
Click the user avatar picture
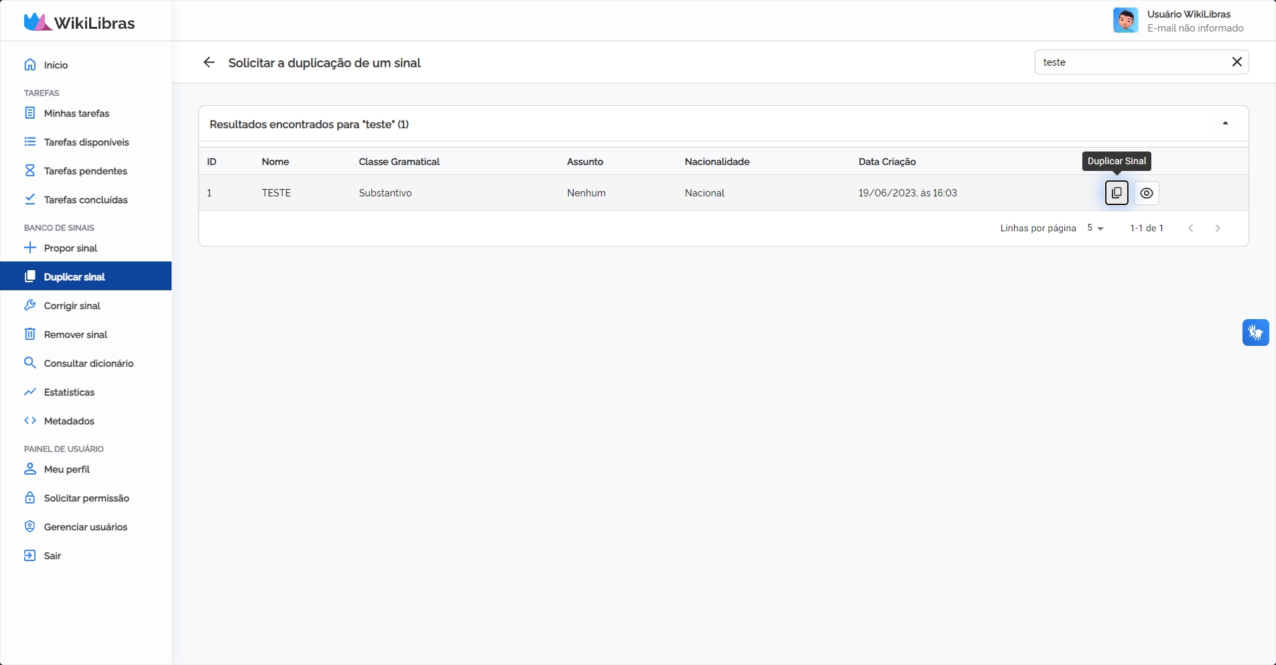(x=1125, y=21)
